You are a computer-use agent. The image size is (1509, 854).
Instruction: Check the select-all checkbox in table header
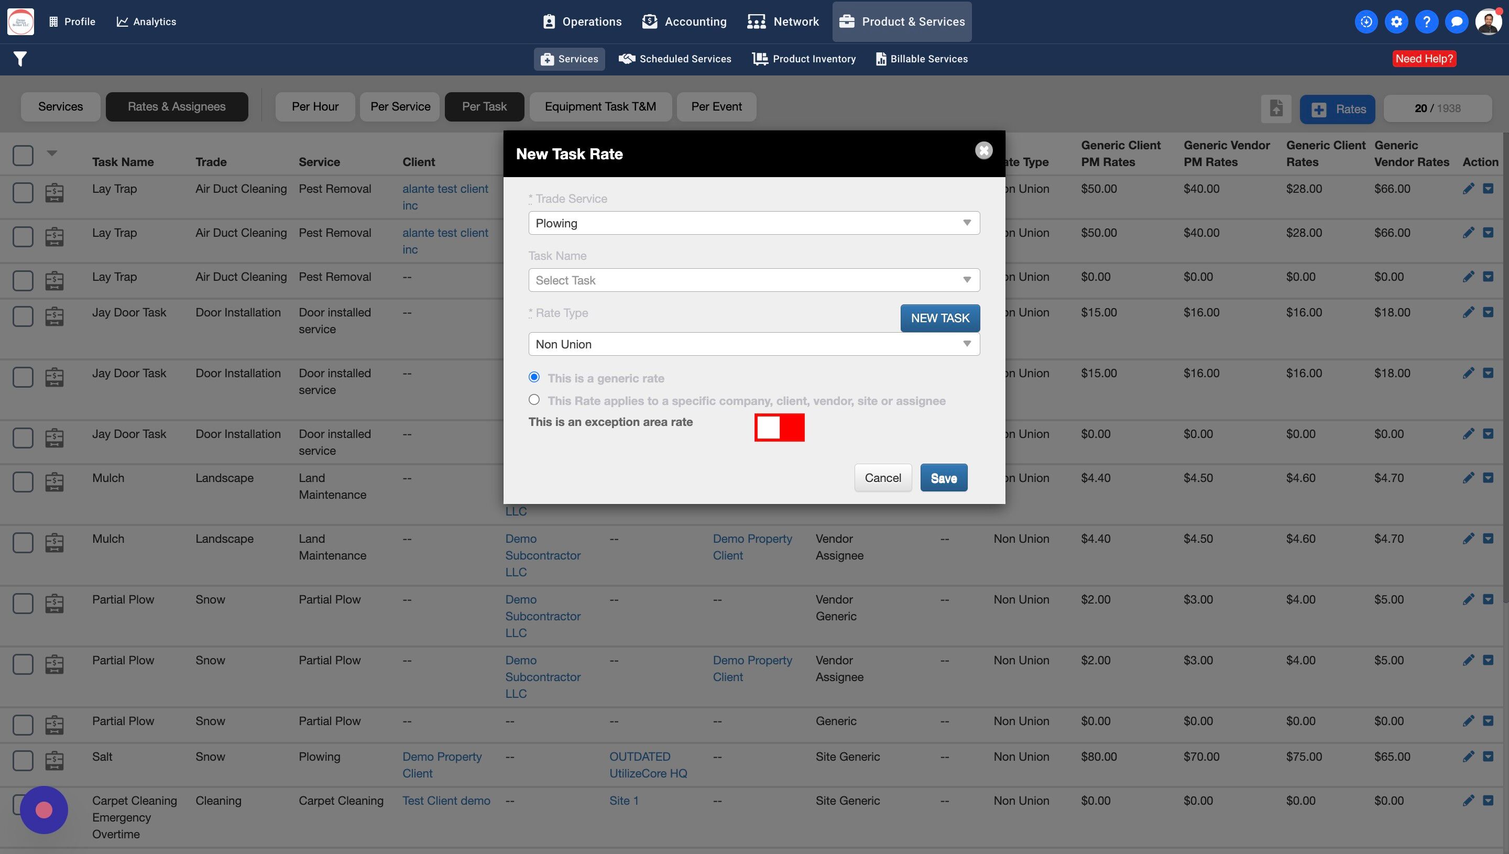[23, 156]
